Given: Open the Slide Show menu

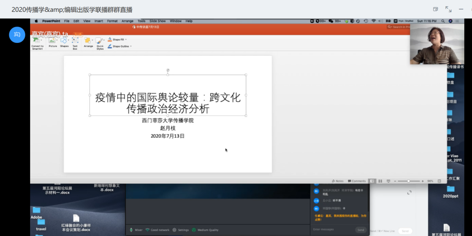Looking at the screenshot, I should coord(157,21).
